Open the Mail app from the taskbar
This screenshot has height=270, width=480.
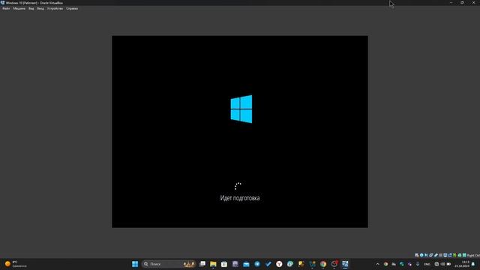click(x=246, y=264)
